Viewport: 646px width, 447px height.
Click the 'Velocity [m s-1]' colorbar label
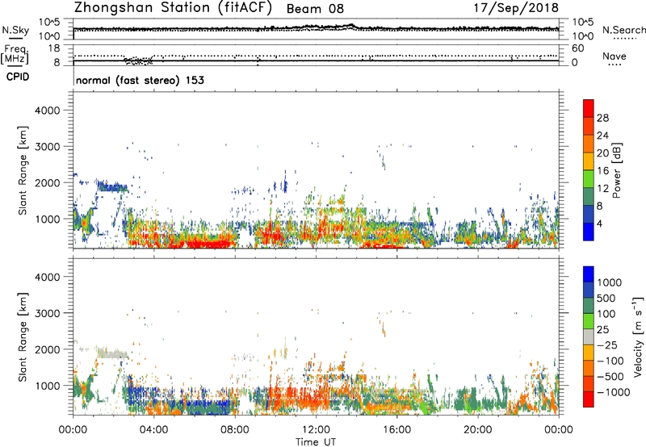(x=638, y=336)
